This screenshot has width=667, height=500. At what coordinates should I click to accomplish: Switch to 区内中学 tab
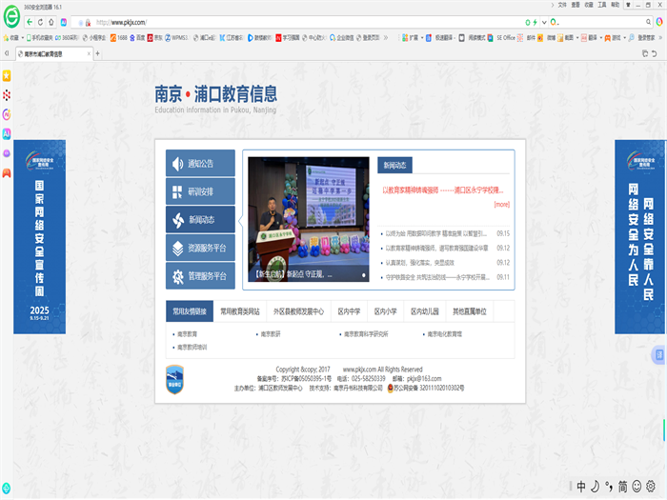click(x=349, y=311)
